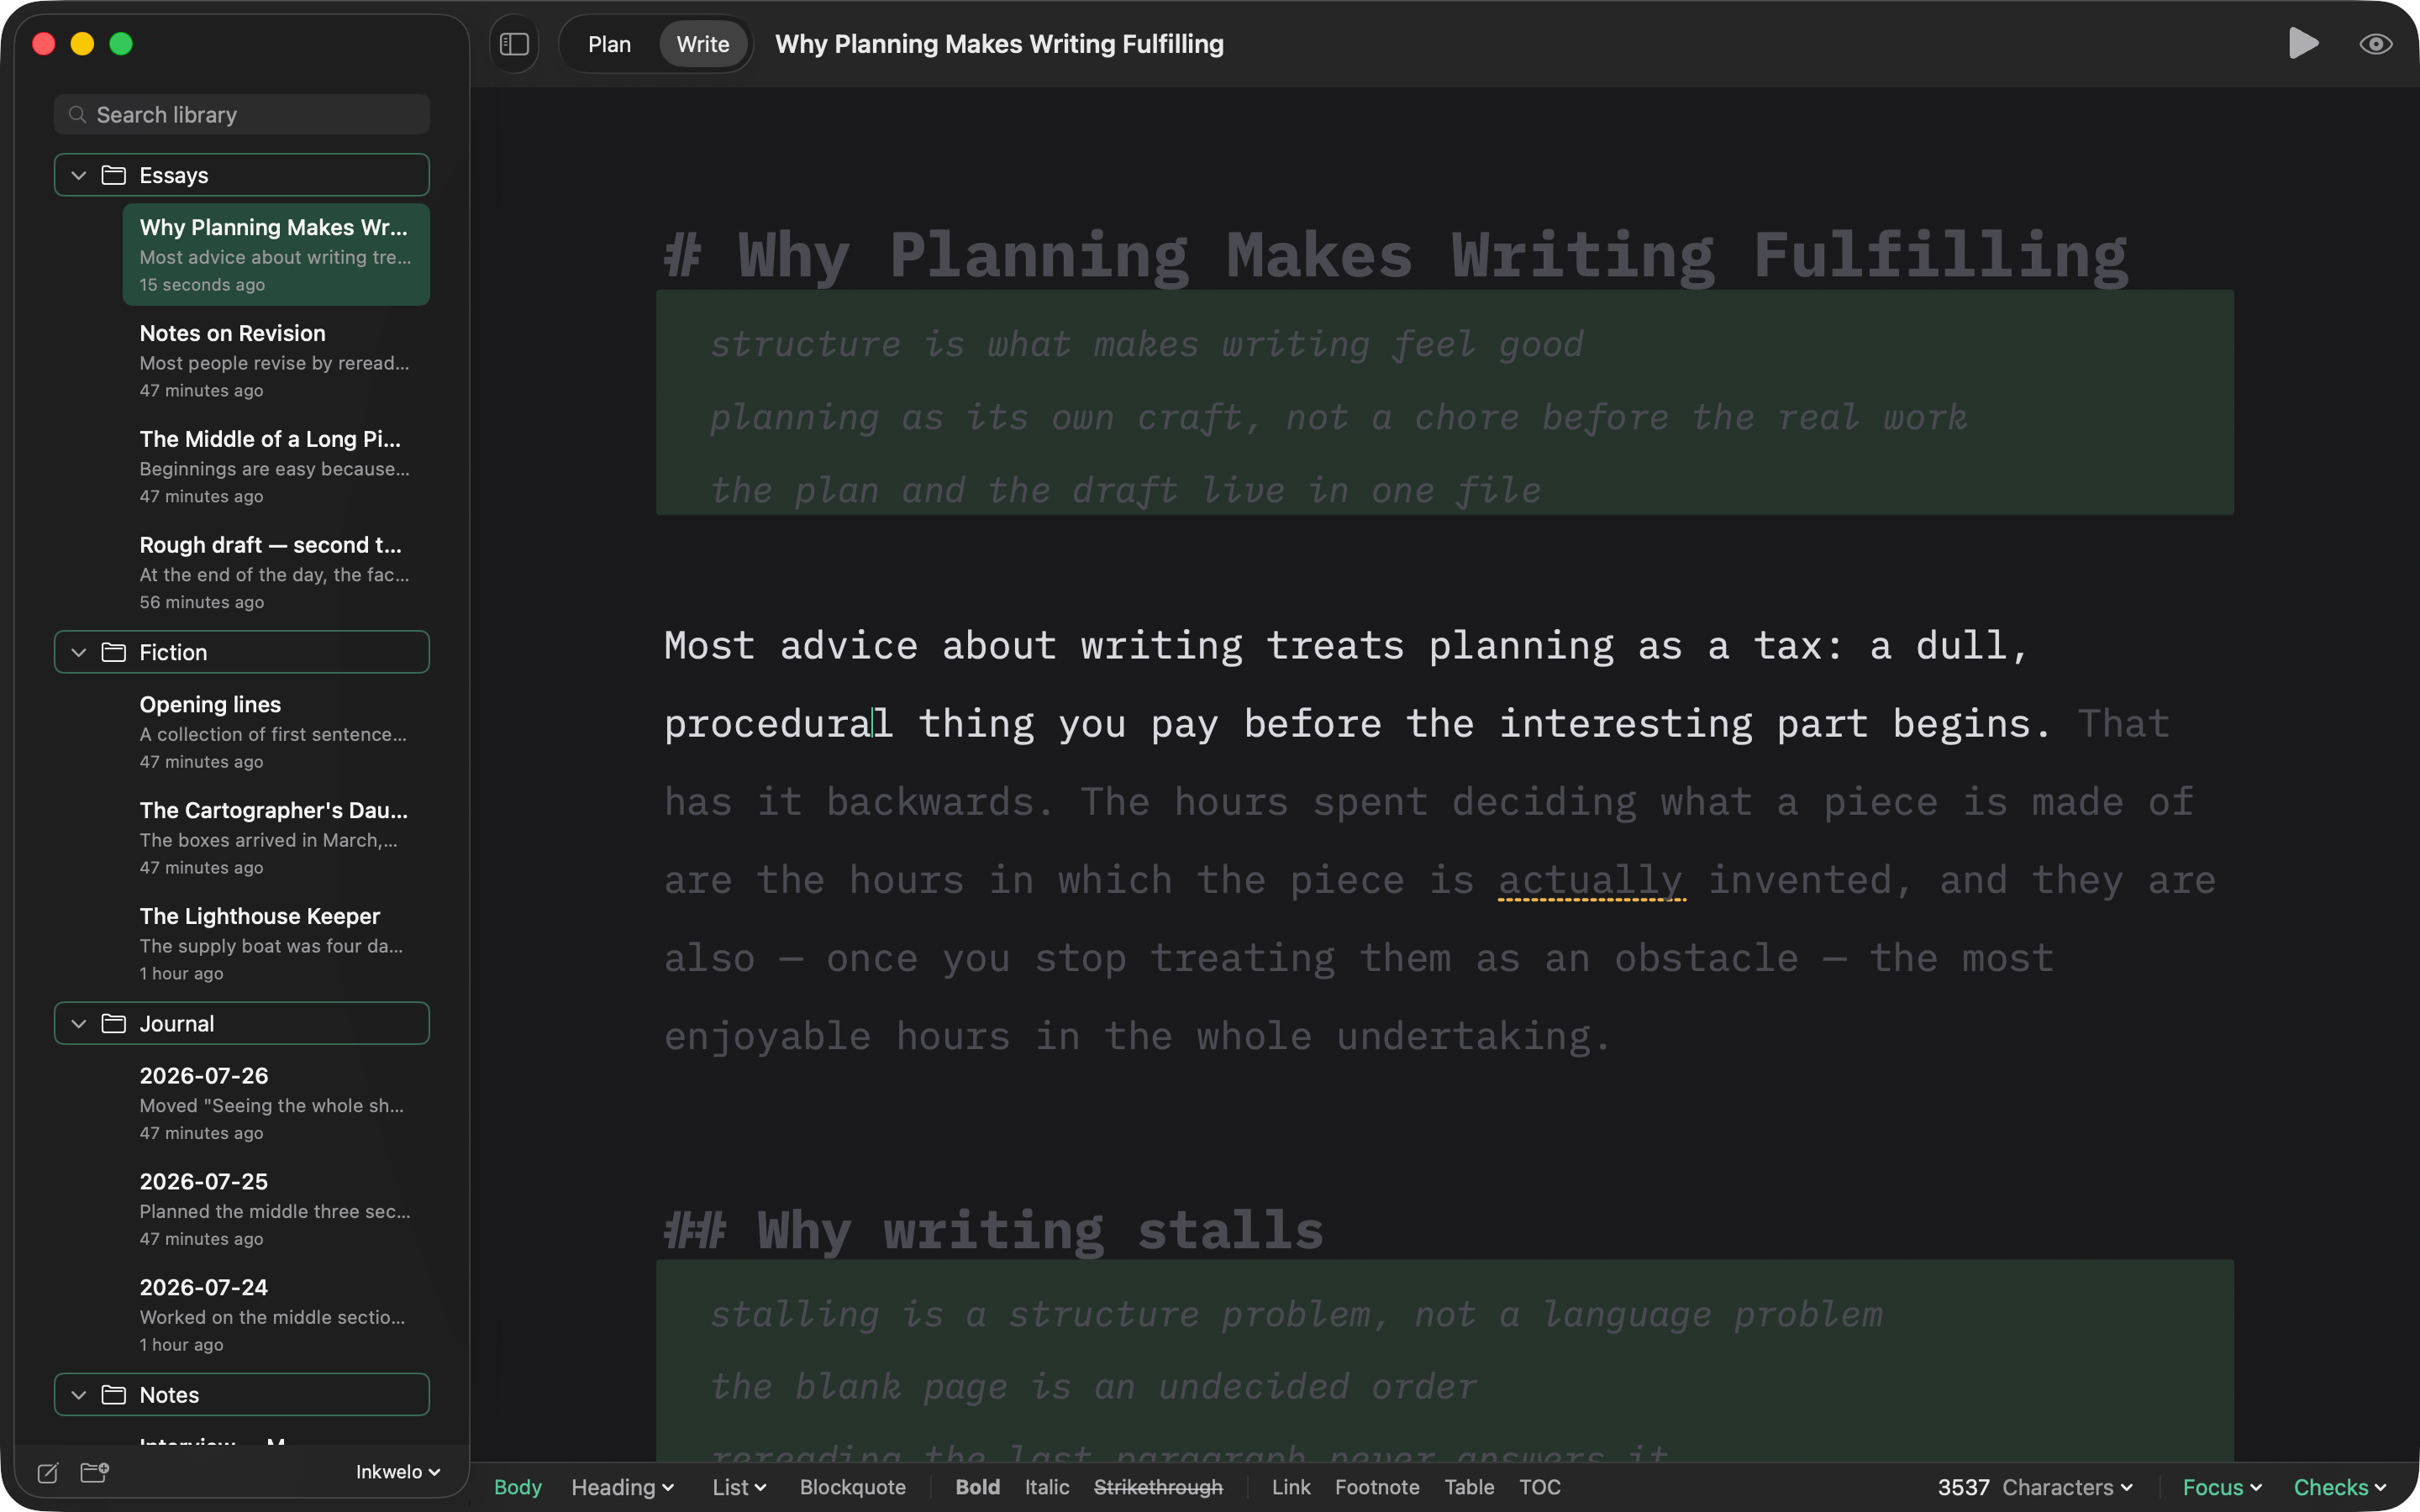Screen dimensions: 2420x1512
Task: Select Body paragraph style
Action: click(518, 1487)
